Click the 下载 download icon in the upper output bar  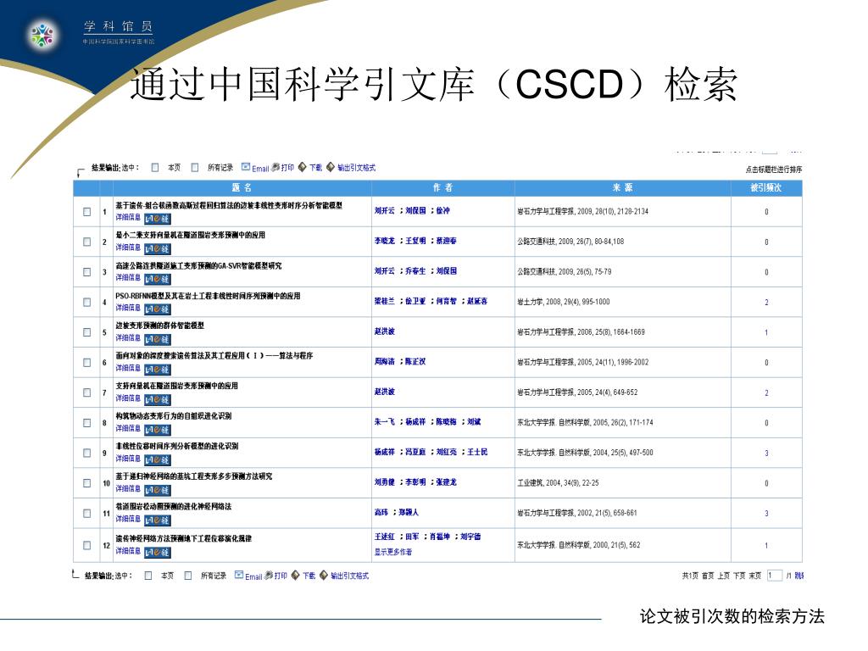pyautogui.click(x=303, y=167)
